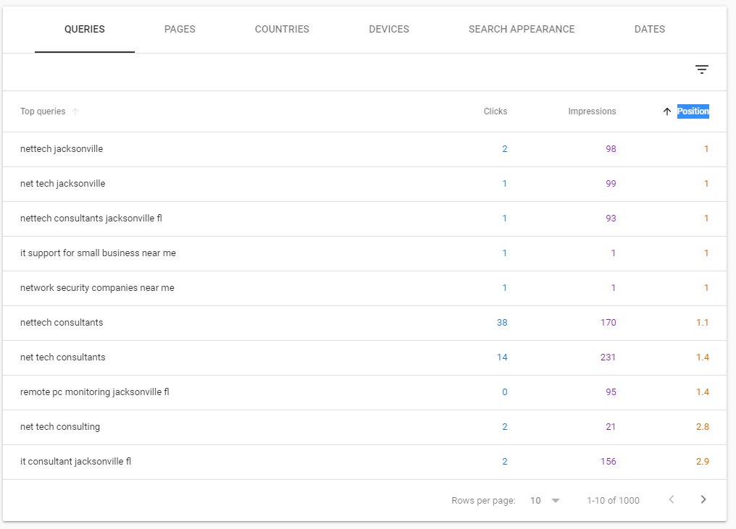736x529 pixels.
Task: Select the nettech jacksonville query row
Action: [x=62, y=149]
